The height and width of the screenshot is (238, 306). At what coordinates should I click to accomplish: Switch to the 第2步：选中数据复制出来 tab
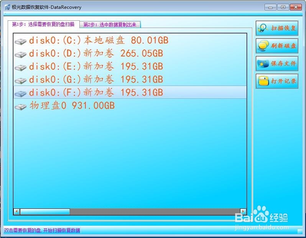pyautogui.click(x=110, y=25)
